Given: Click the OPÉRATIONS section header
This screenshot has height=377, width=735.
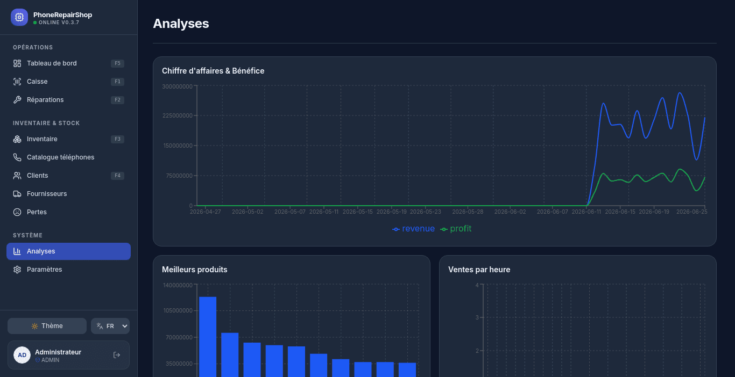Looking at the screenshot, I should point(33,47).
